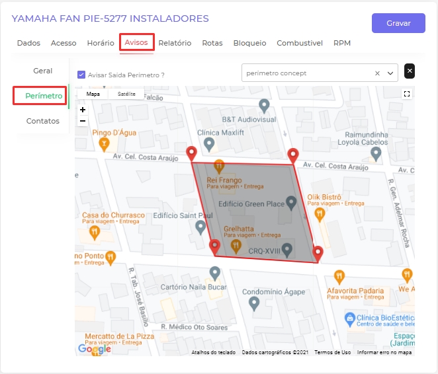This screenshot has width=438, height=374.
Task: Select the top-right red perimeter marker
Action: (293, 156)
